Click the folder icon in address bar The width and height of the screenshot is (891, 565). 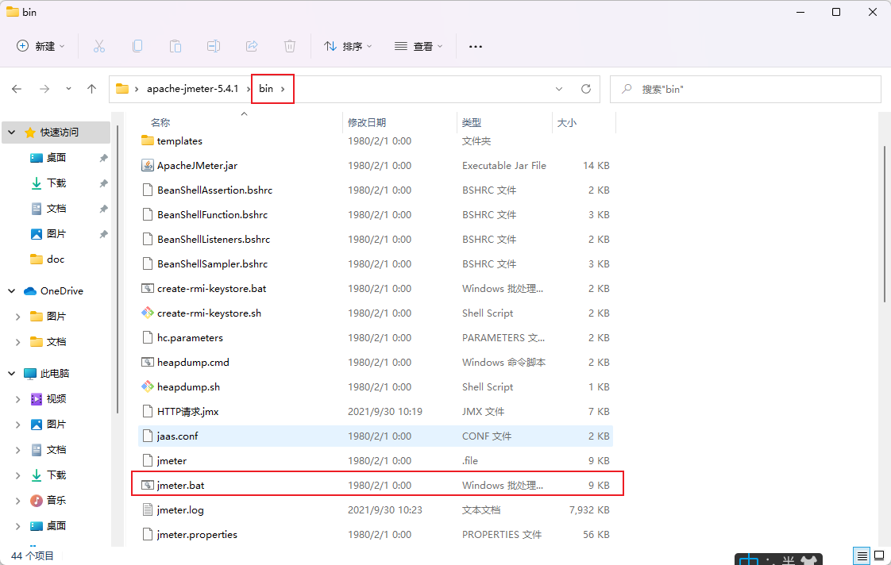[x=121, y=89]
